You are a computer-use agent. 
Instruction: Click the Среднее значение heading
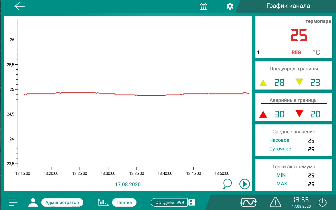294,132
